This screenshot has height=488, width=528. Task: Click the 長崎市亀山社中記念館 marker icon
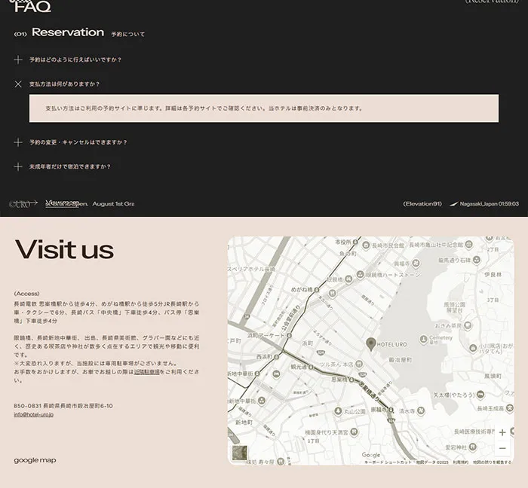468,245
